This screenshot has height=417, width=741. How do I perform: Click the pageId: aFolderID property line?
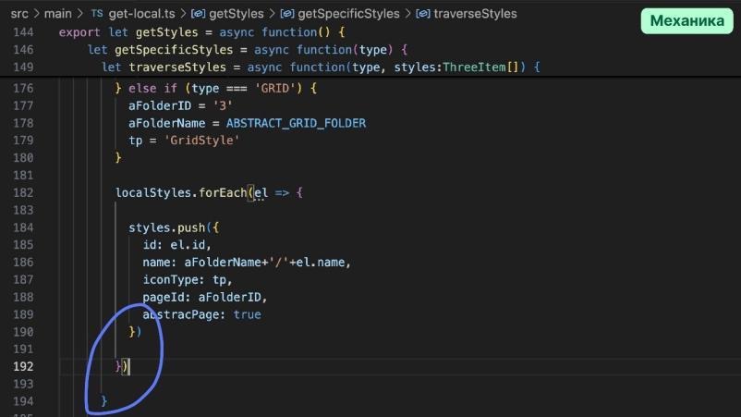click(x=205, y=298)
